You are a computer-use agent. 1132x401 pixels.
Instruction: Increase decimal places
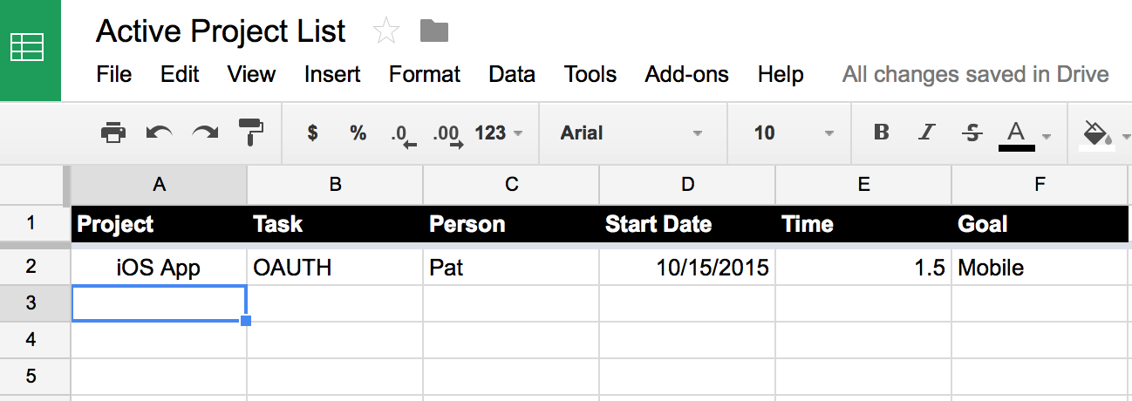448,134
